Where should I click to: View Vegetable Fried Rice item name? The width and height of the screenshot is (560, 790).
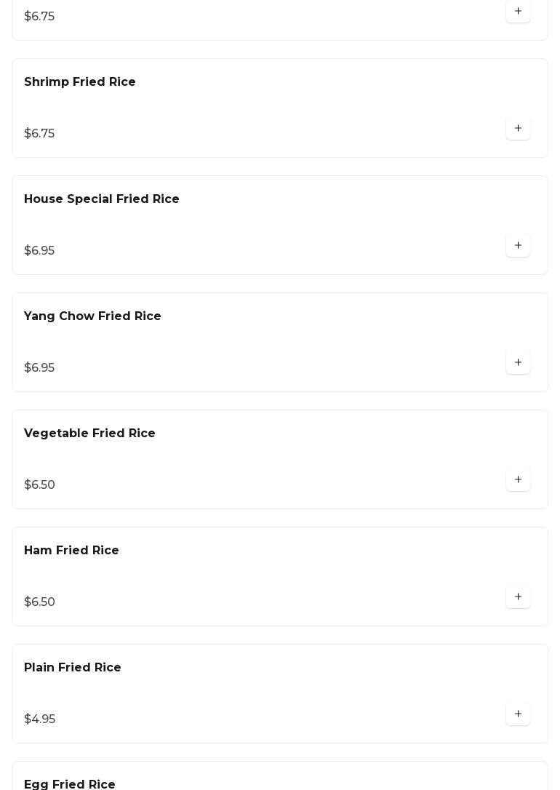(89, 434)
